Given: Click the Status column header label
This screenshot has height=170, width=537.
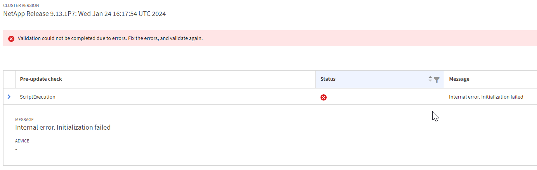Looking at the screenshot, I should pyautogui.click(x=328, y=79).
